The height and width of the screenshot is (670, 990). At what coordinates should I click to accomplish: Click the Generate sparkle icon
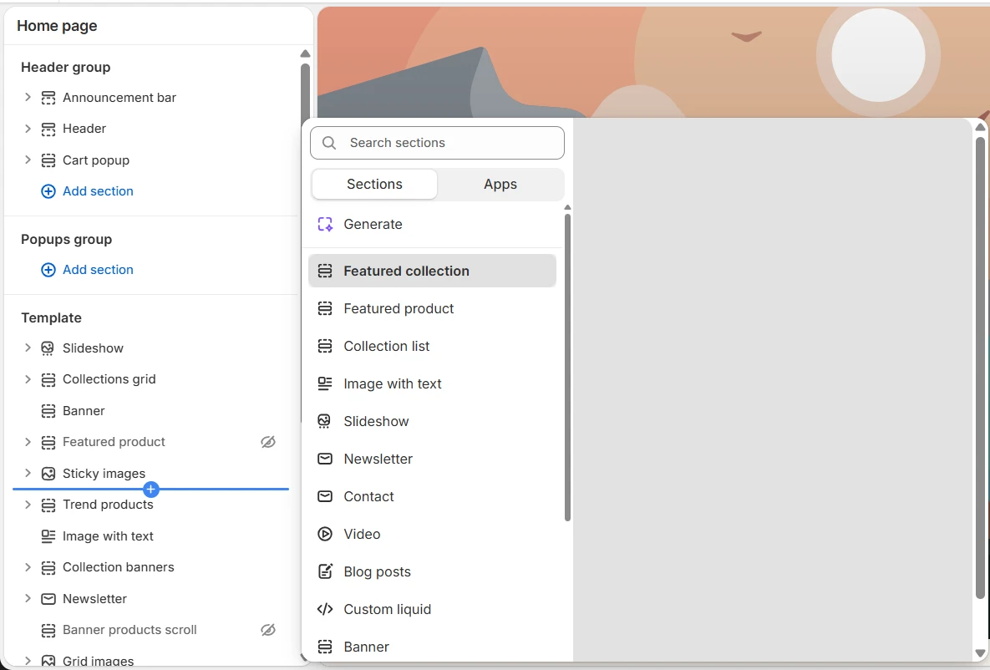325,224
